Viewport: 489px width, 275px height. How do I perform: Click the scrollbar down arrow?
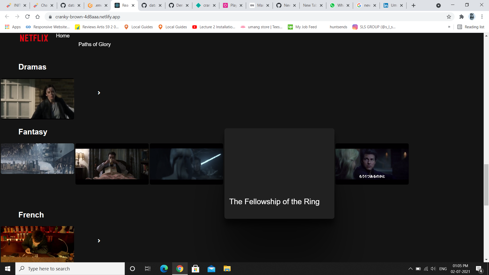tap(487, 260)
